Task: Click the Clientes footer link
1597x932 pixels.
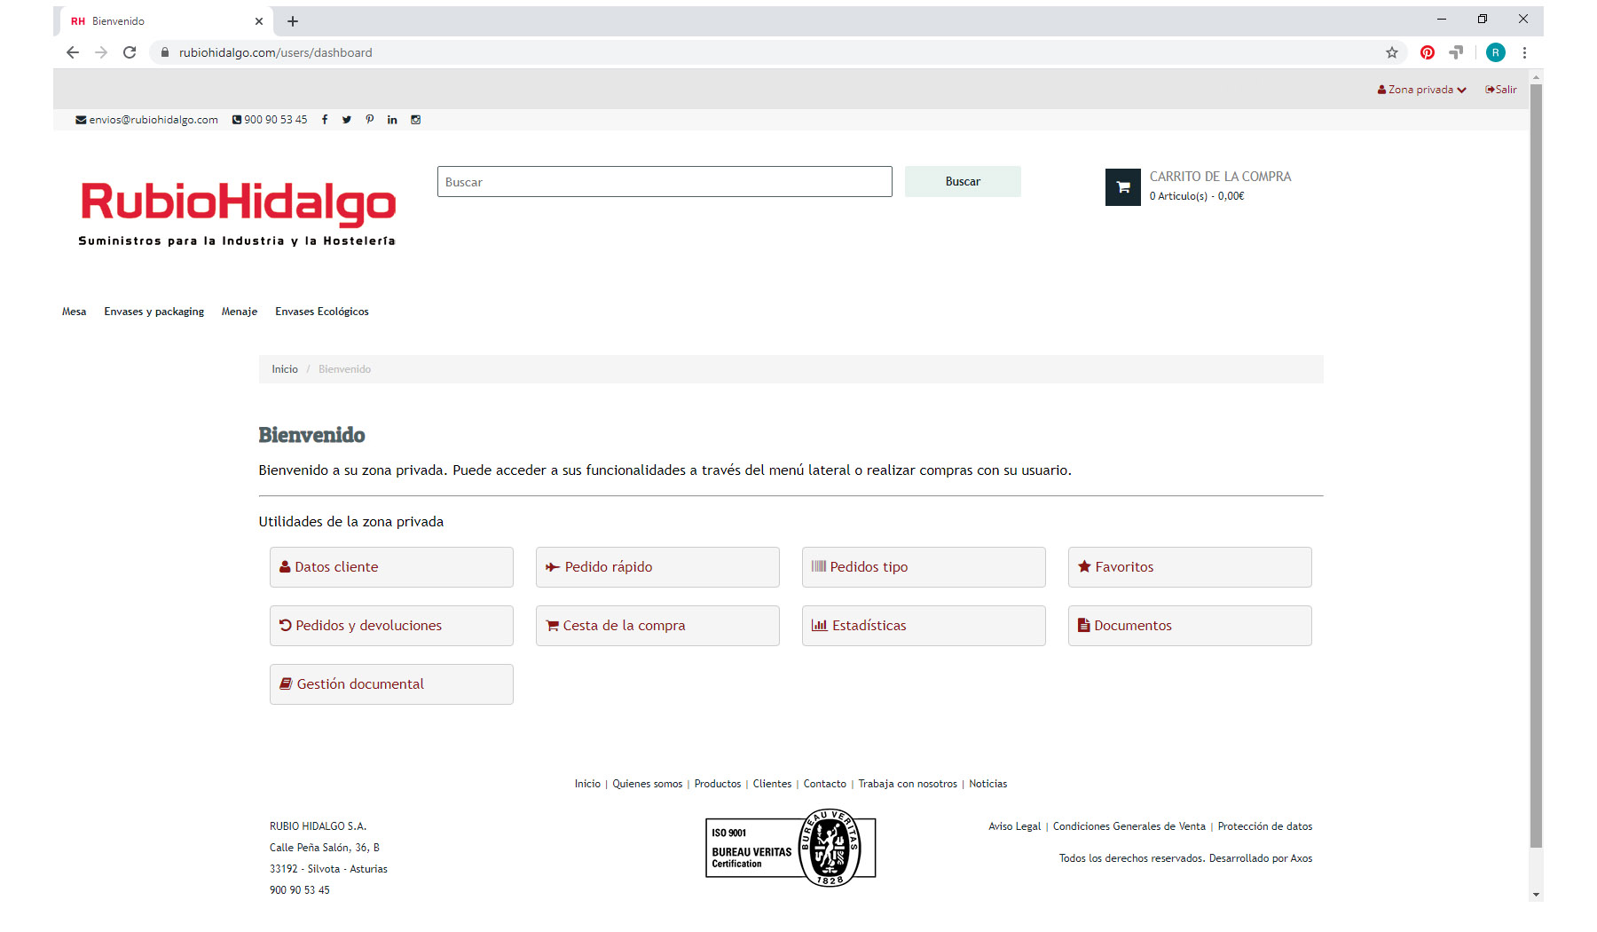Action: (x=772, y=784)
